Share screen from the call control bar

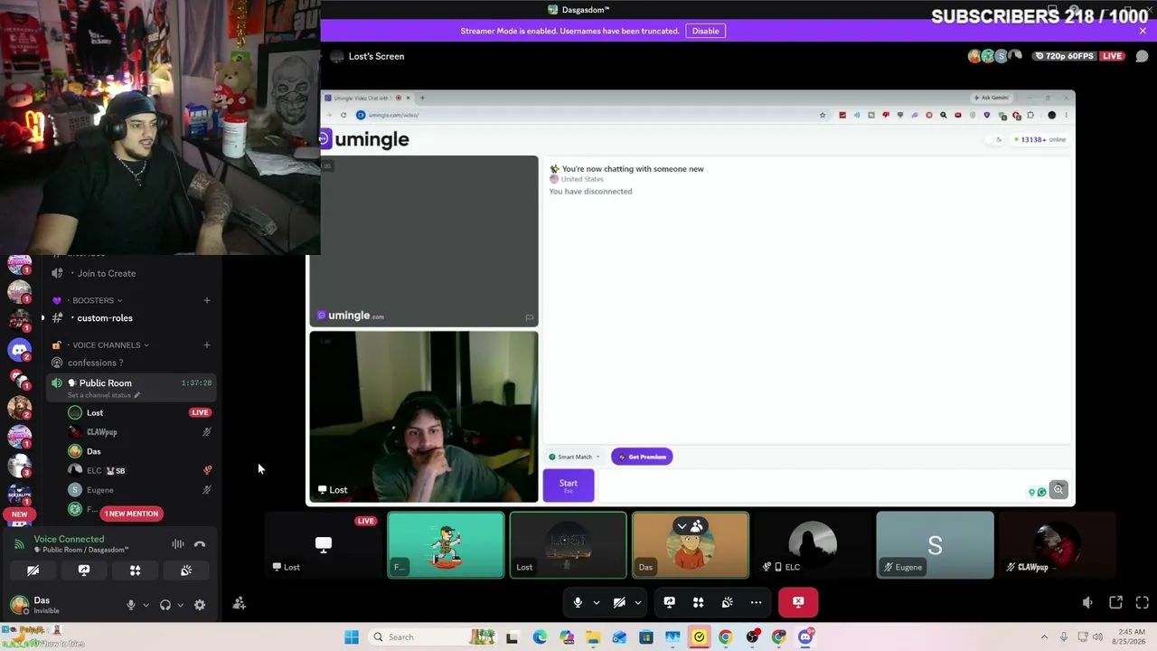pyautogui.click(x=669, y=602)
